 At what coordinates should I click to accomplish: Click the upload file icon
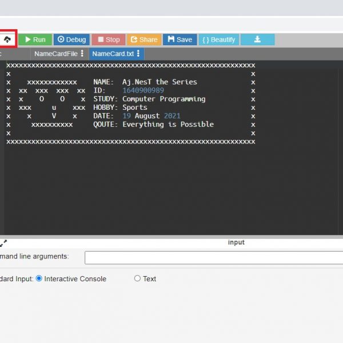tap(7, 39)
